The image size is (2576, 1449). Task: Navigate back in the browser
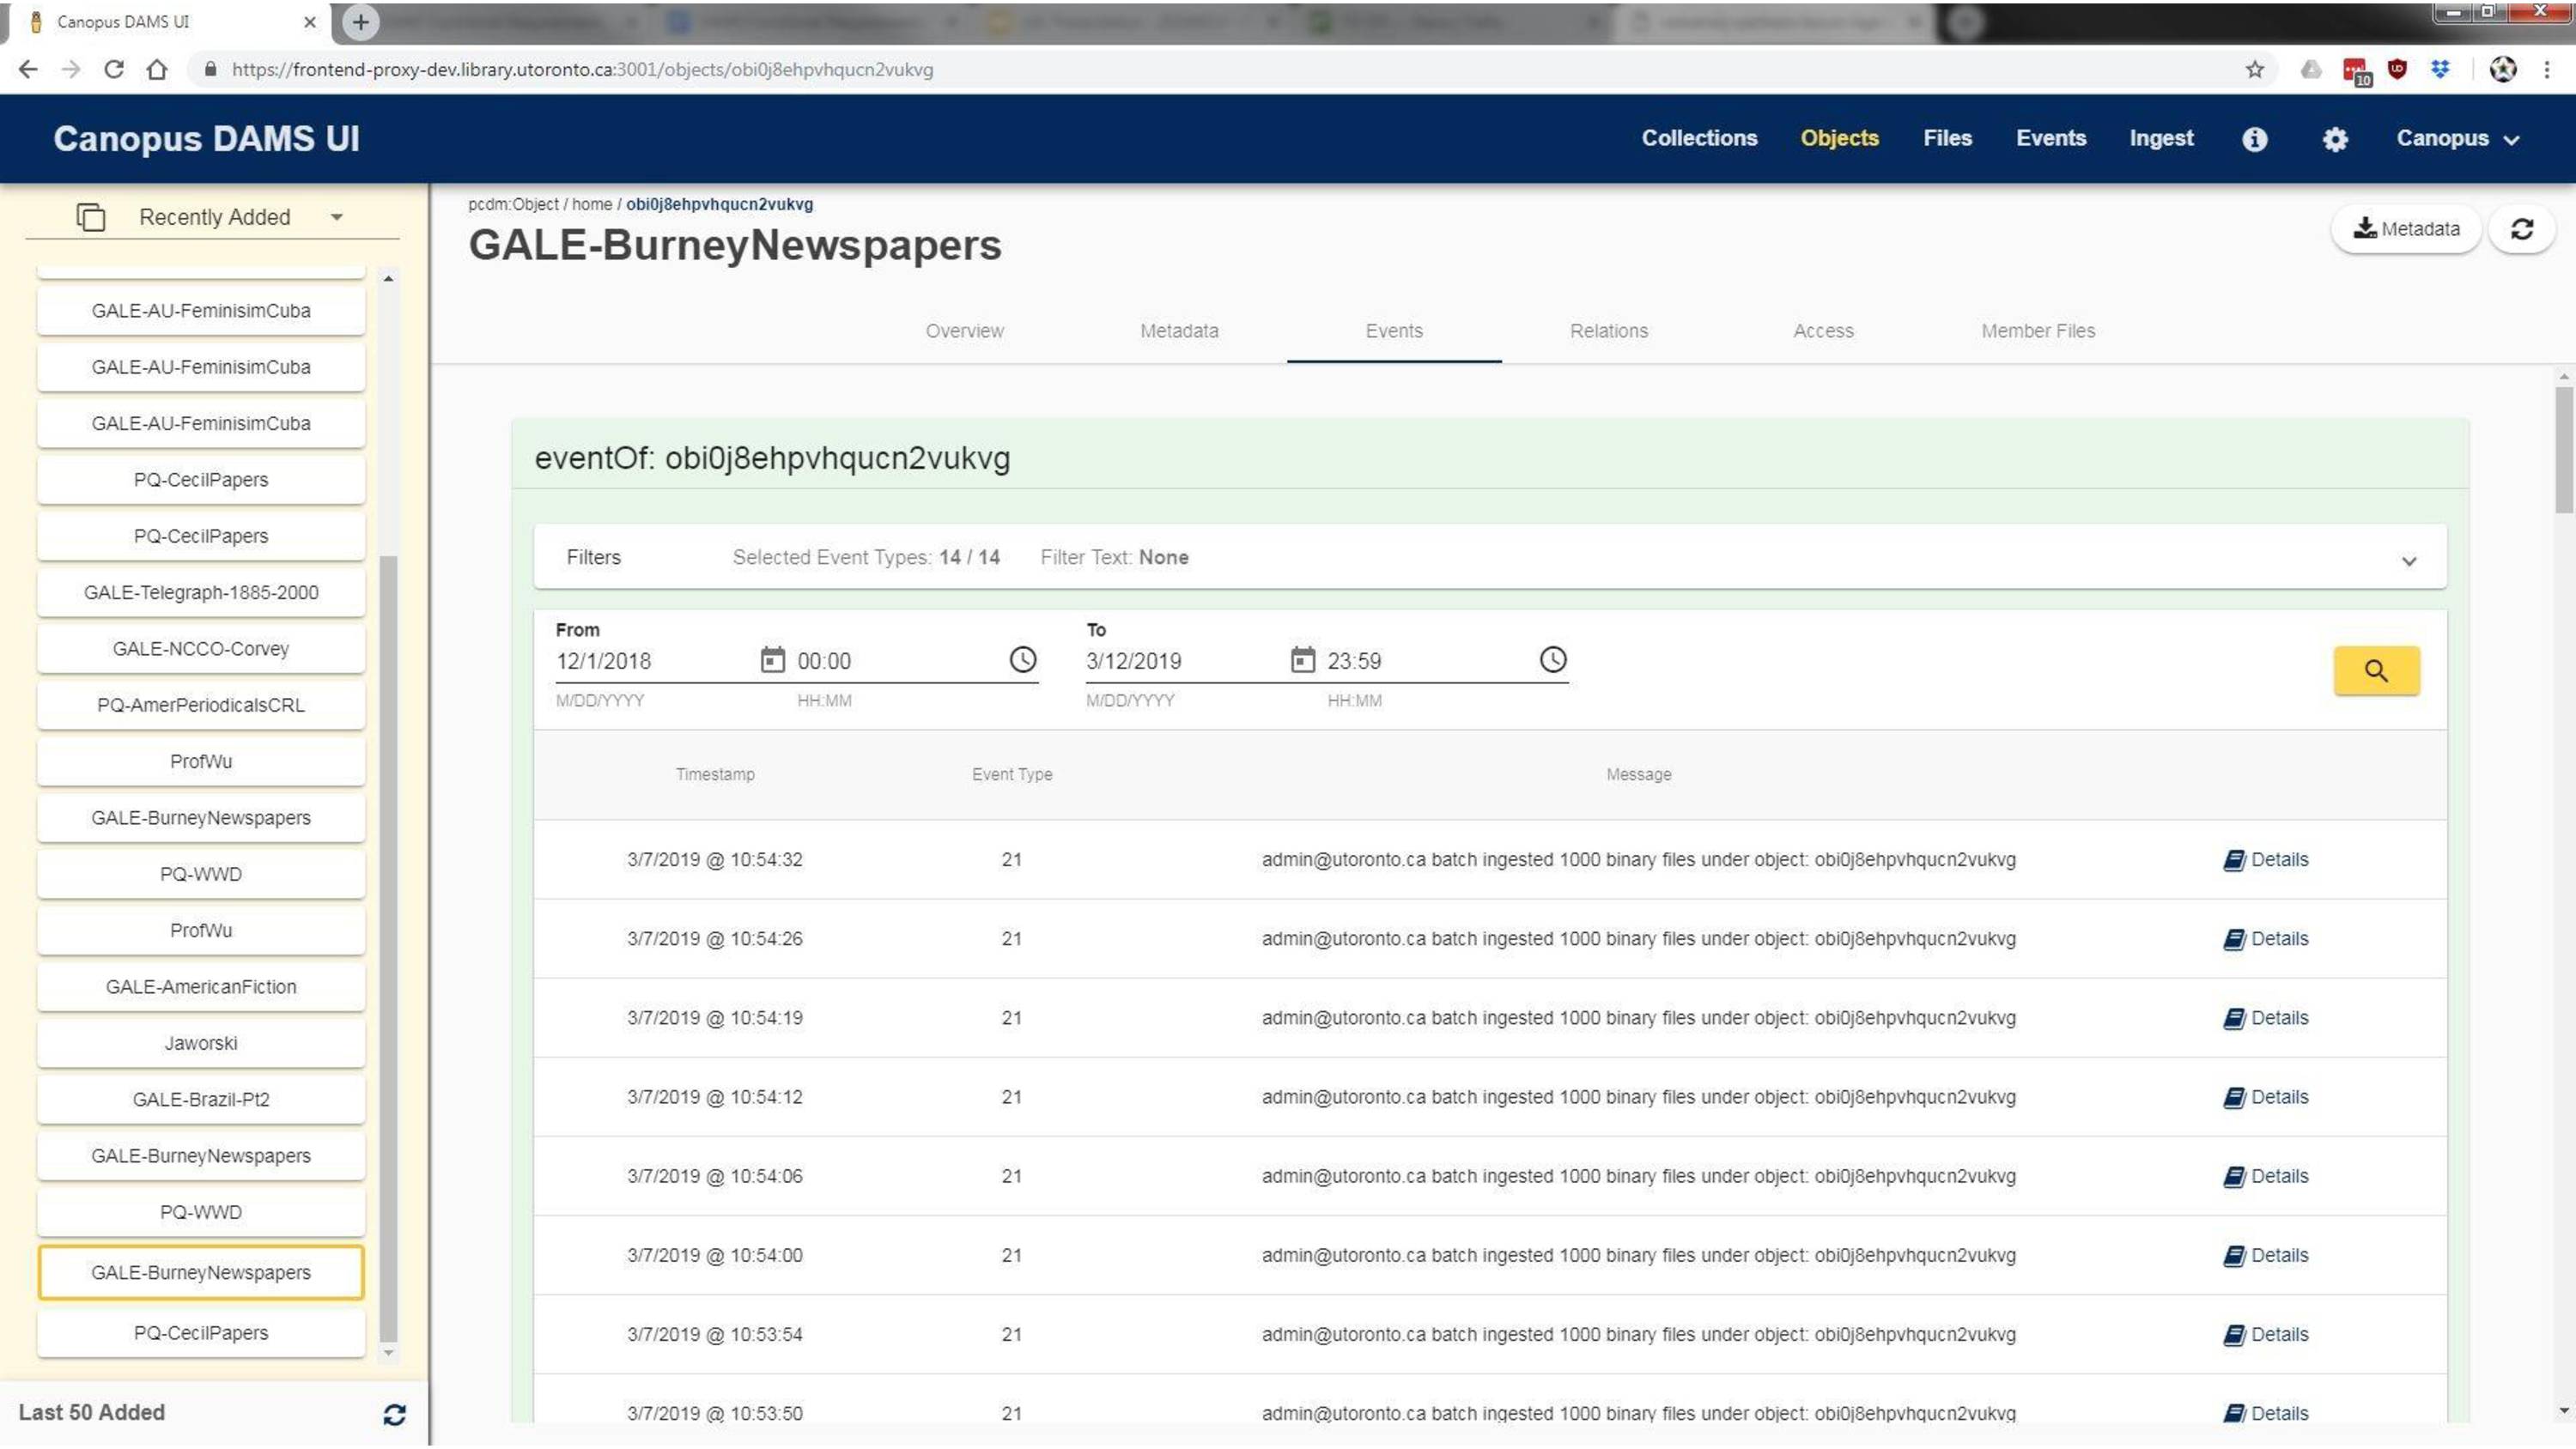click(x=28, y=69)
